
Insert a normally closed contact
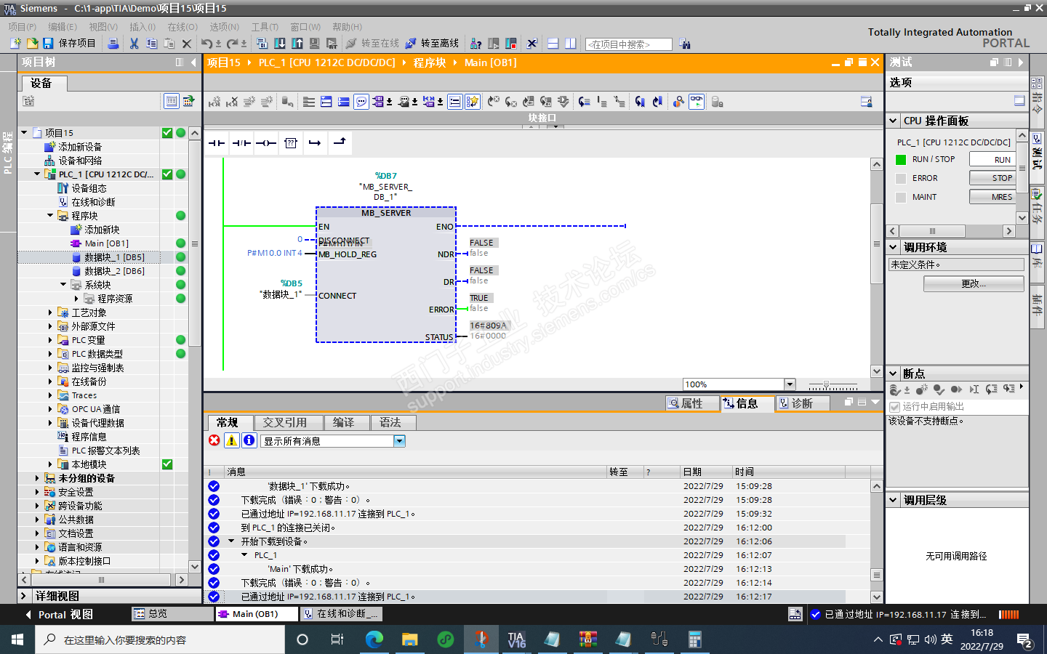point(241,143)
